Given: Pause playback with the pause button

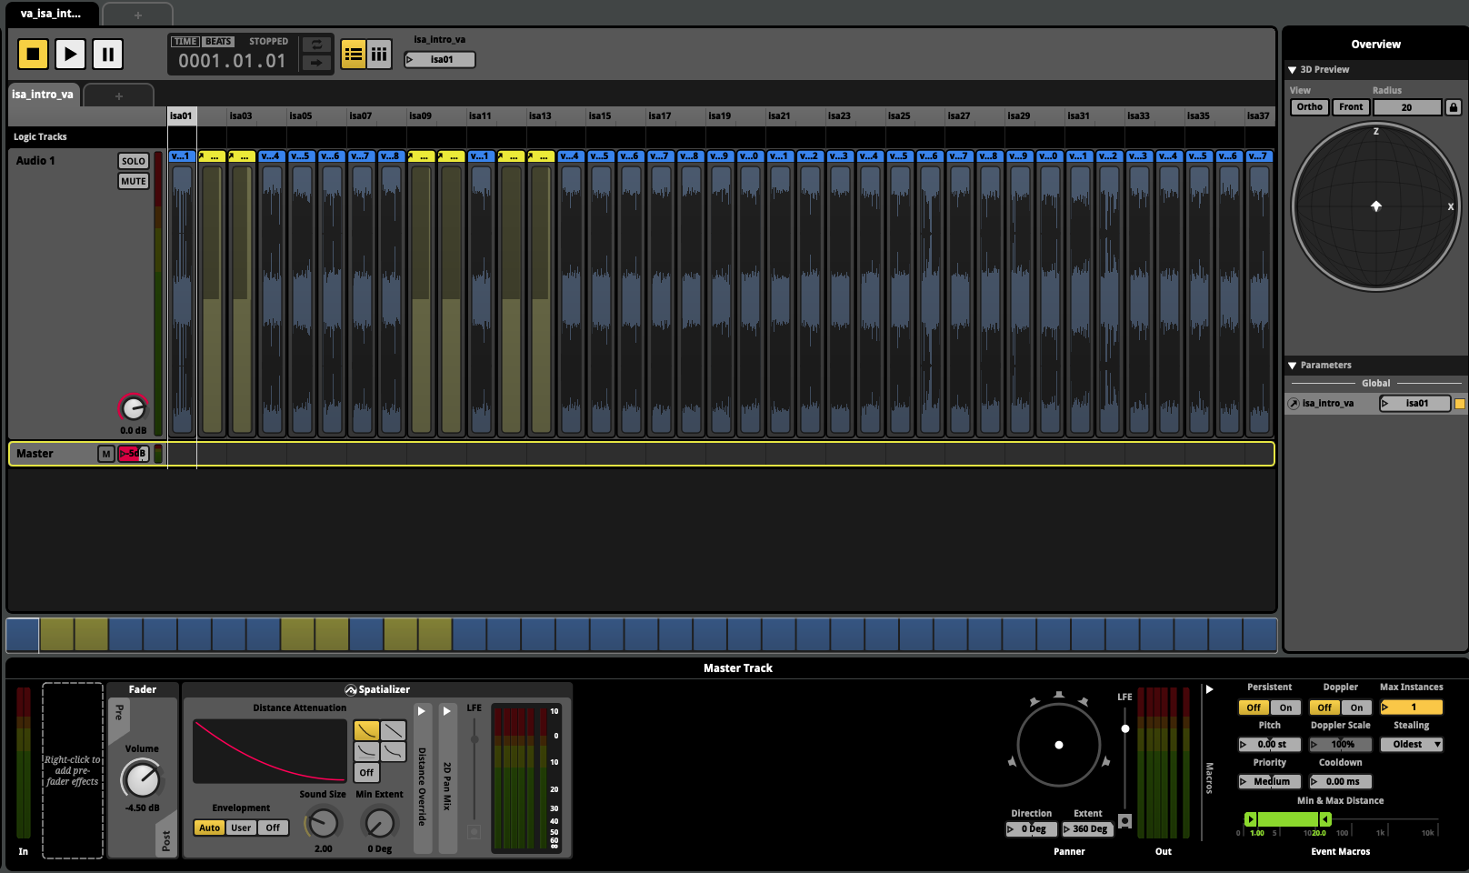Looking at the screenshot, I should click(x=107, y=55).
